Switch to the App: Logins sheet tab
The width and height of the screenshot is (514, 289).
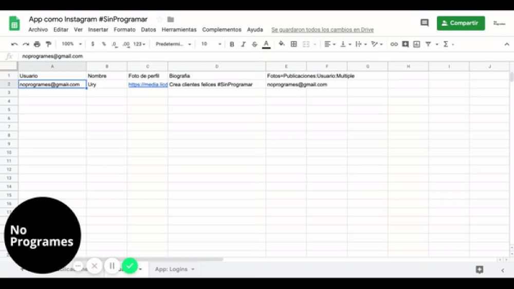click(x=171, y=269)
